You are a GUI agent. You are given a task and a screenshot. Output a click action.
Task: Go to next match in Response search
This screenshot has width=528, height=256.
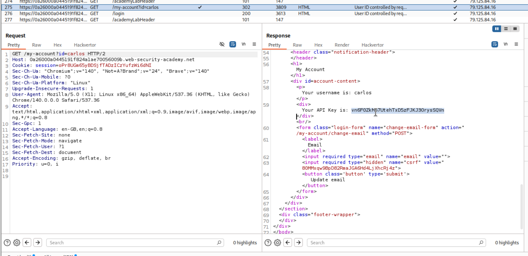[x=298, y=243]
